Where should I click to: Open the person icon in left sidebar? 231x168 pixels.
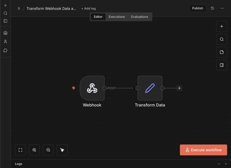click(6, 42)
